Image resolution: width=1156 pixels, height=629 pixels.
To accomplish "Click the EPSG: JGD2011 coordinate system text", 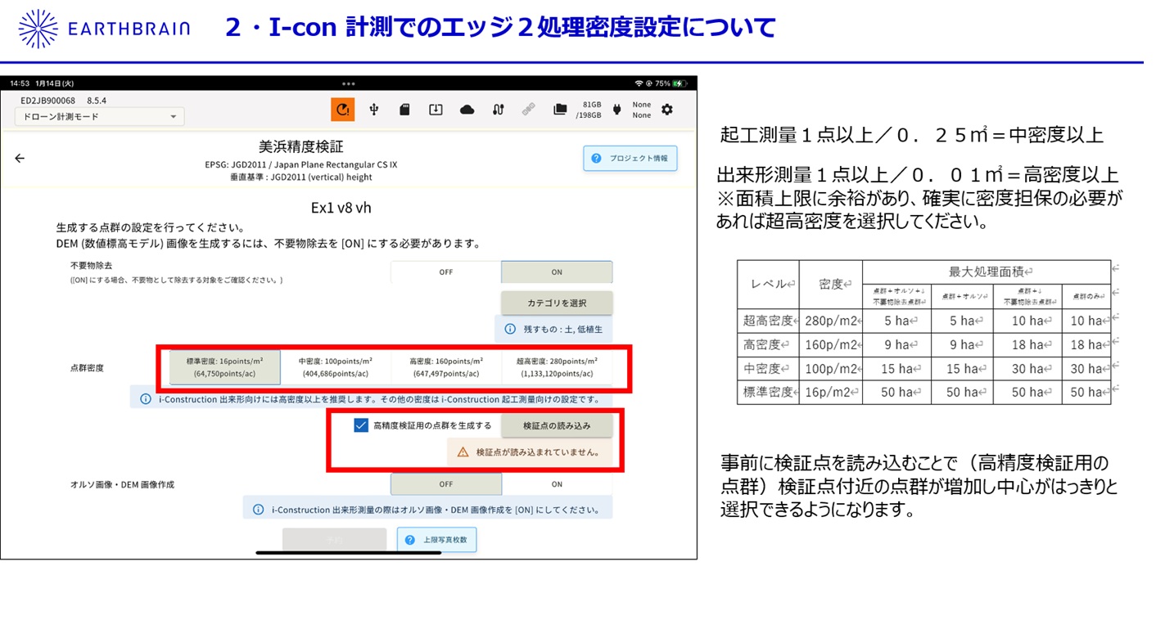I will [x=301, y=164].
